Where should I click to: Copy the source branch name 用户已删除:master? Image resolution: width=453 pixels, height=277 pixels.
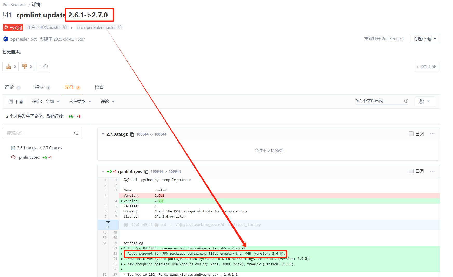point(65,27)
